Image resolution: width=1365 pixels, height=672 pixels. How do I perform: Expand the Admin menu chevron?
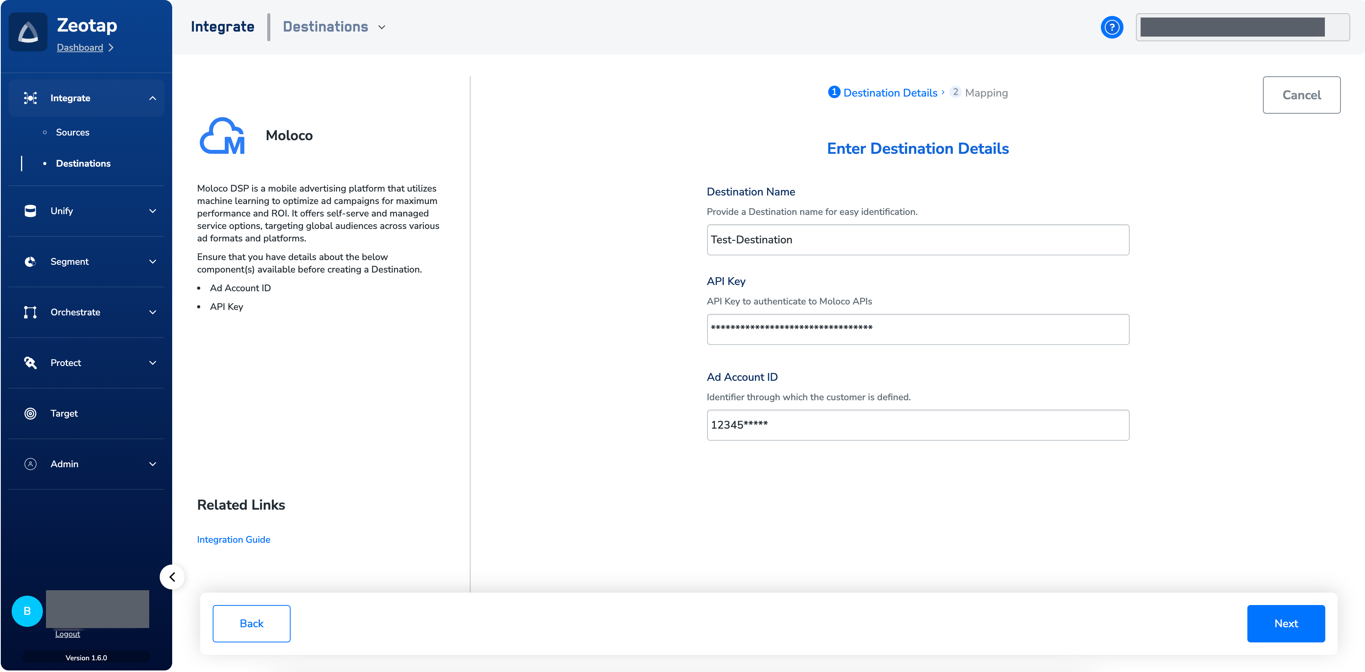click(153, 464)
